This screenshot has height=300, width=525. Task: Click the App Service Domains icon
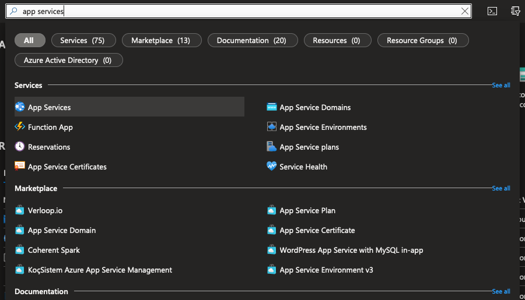point(271,107)
